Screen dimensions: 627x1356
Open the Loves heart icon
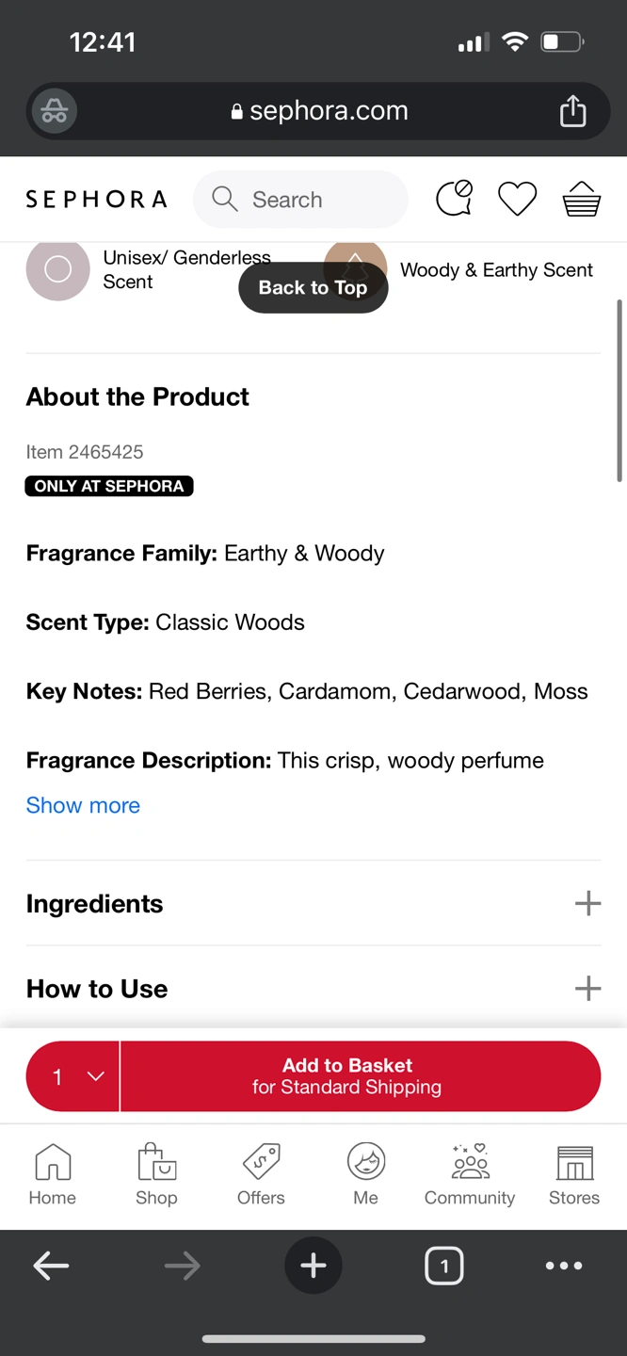pos(517,199)
